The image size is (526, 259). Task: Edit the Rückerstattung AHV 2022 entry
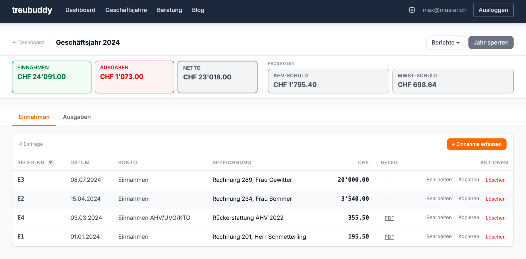click(x=439, y=217)
